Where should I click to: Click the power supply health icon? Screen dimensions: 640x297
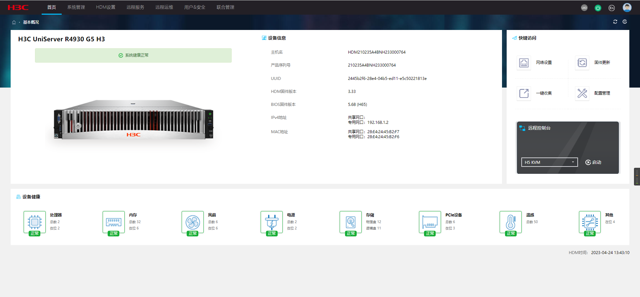(x=272, y=222)
